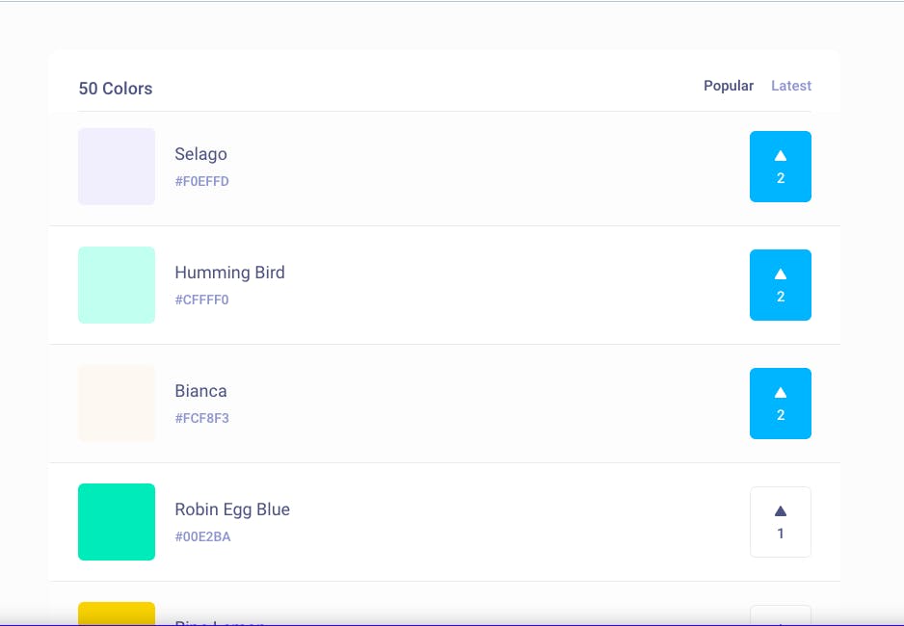The width and height of the screenshot is (904, 626).
Task: Switch to the Latest tab
Action: click(791, 86)
